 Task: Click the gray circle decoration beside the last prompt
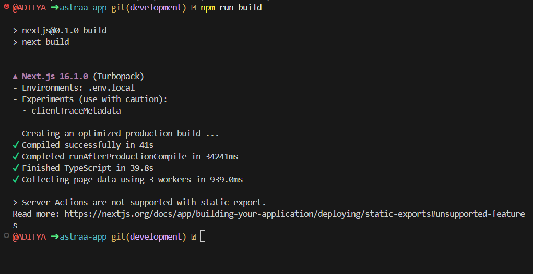pyautogui.click(x=6, y=235)
